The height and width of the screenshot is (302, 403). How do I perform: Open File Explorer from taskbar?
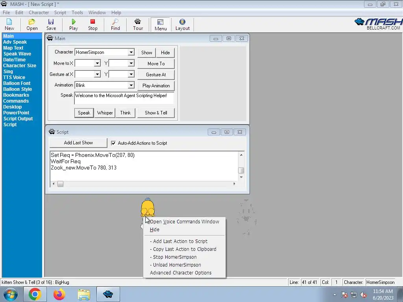point(84,294)
